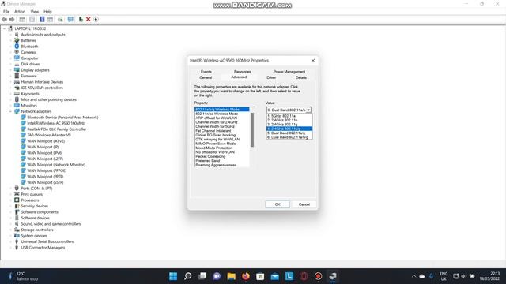The width and height of the screenshot is (506, 284).
Task: Click the round down-arrow Disable device icon
Action: [x=96, y=19]
